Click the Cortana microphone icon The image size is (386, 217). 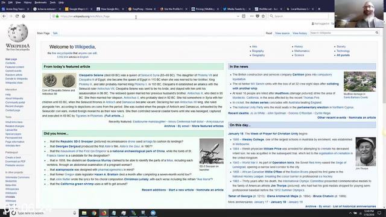point(75,213)
